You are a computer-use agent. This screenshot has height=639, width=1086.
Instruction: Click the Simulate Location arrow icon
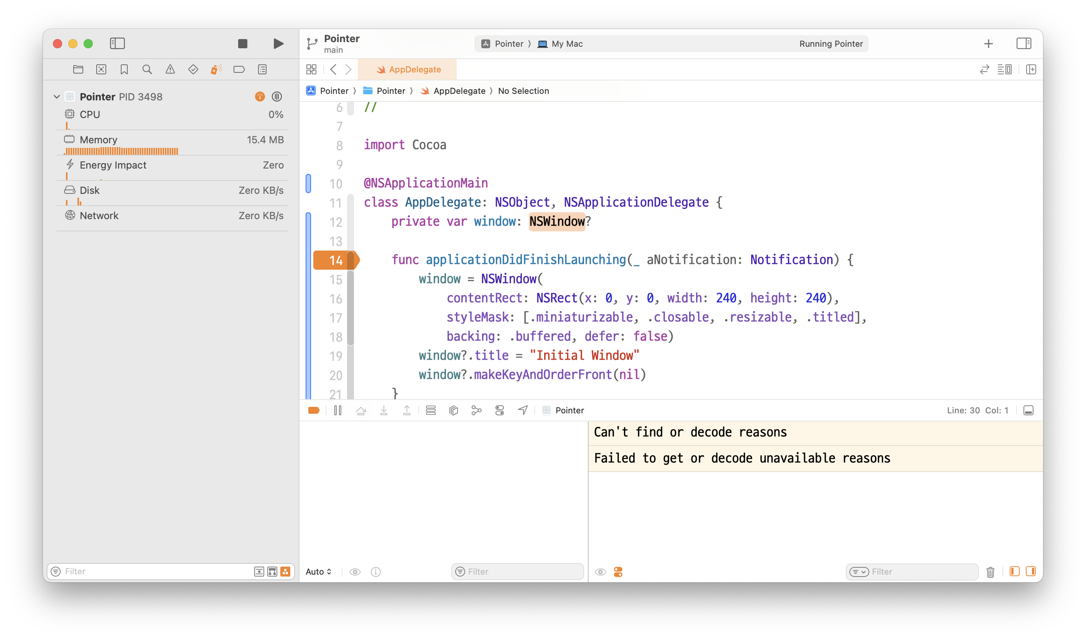522,410
